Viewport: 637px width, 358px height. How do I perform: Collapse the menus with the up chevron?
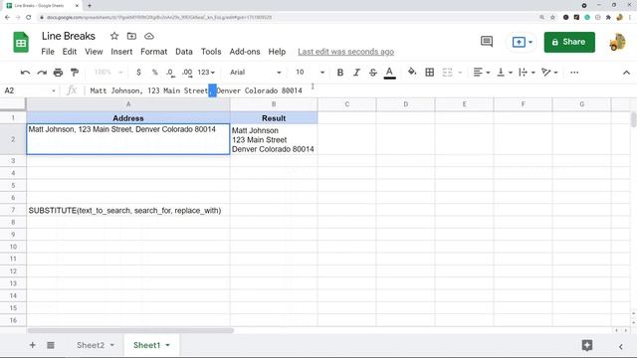click(626, 73)
